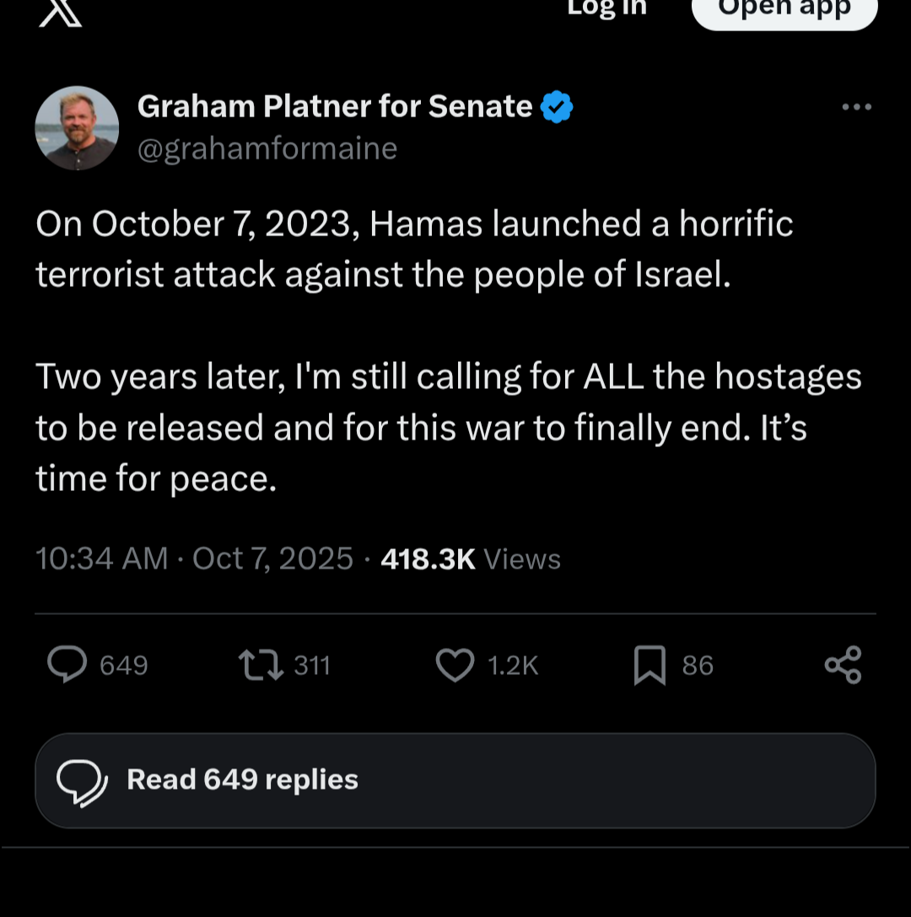Click the 1.2K likes count

click(513, 666)
